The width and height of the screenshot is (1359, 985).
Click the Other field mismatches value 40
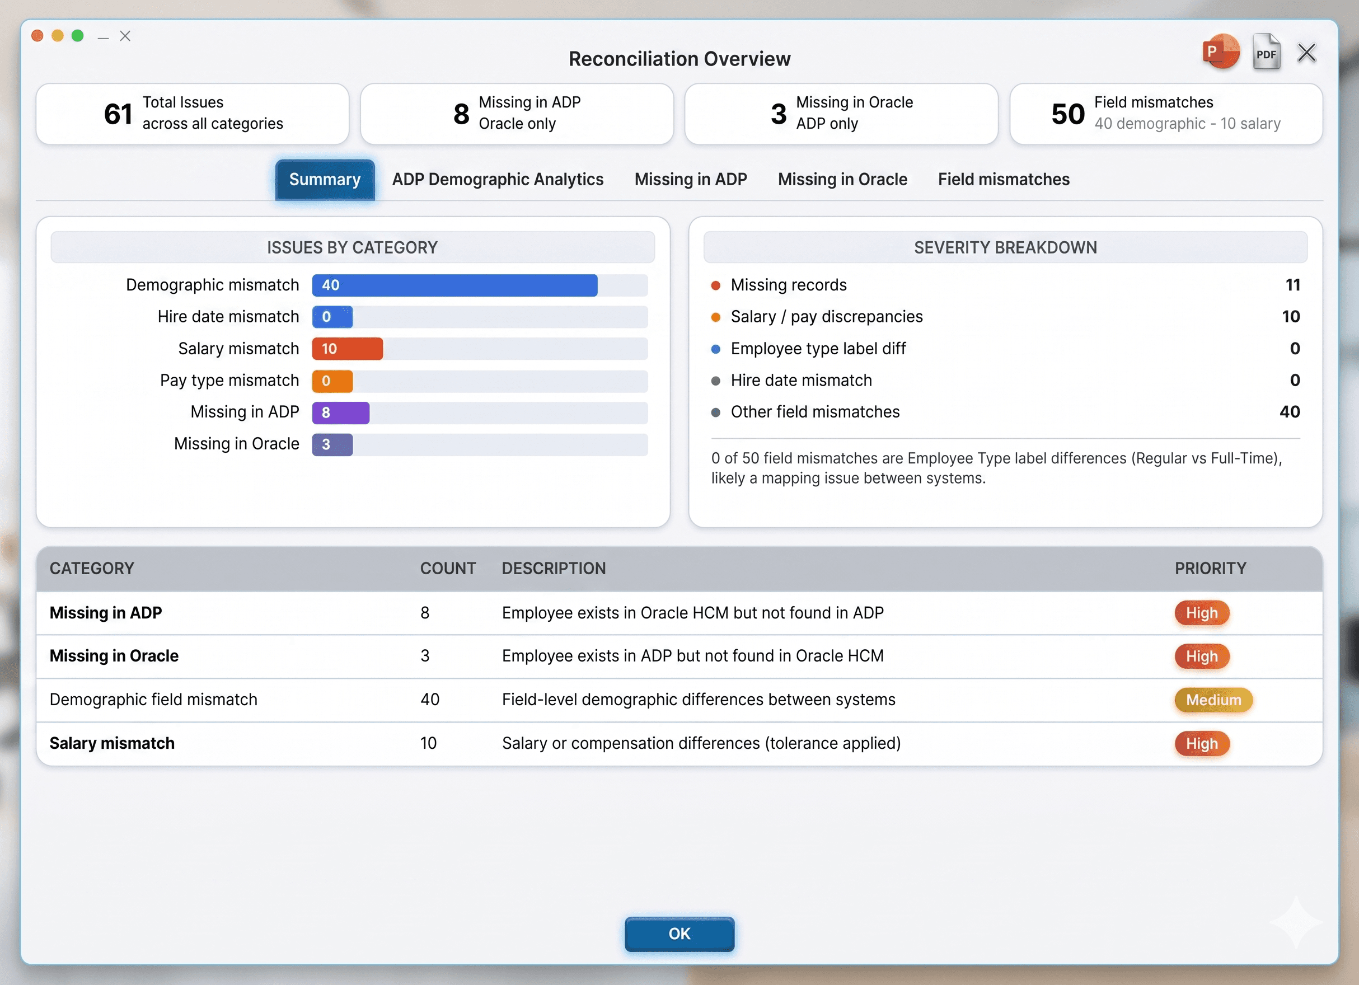click(1290, 412)
